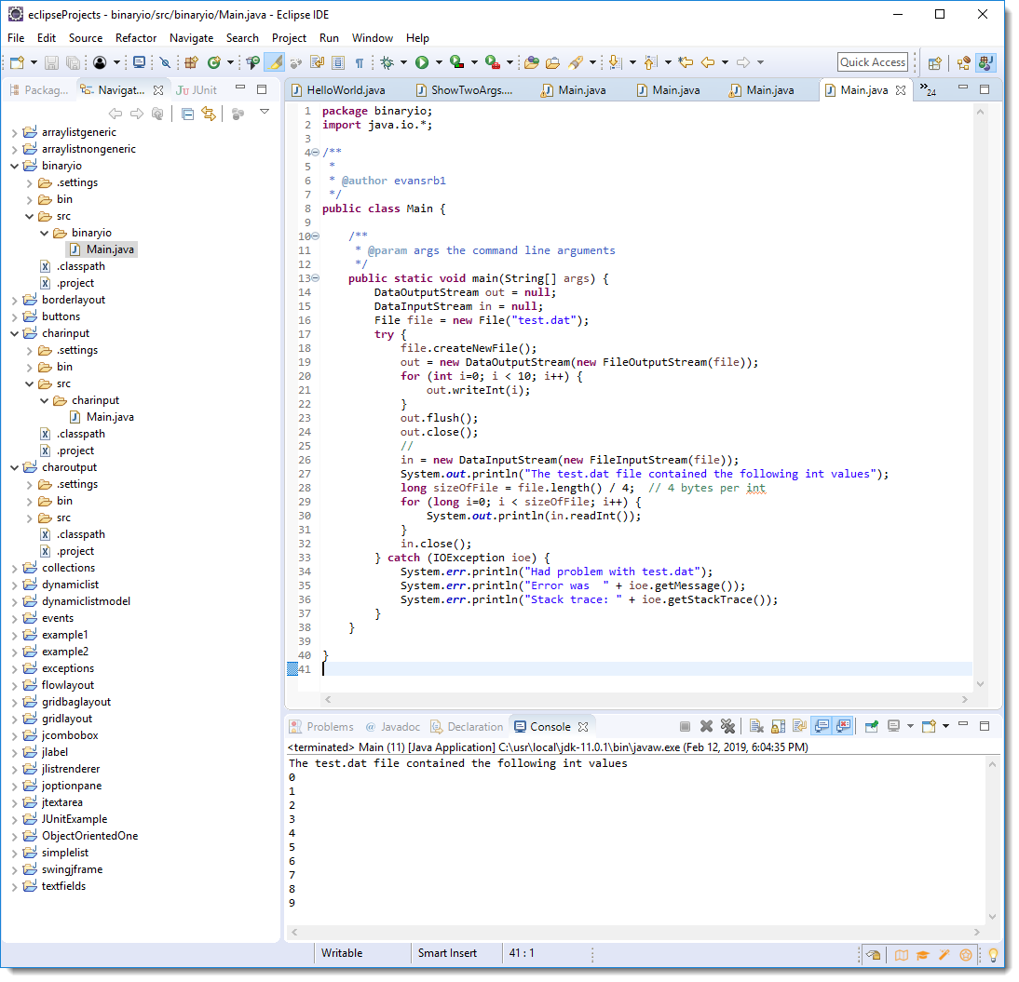The width and height of the screenshot is (1019, 982).
Task: Click the Open Perspective icon
Action: point(934,63)
